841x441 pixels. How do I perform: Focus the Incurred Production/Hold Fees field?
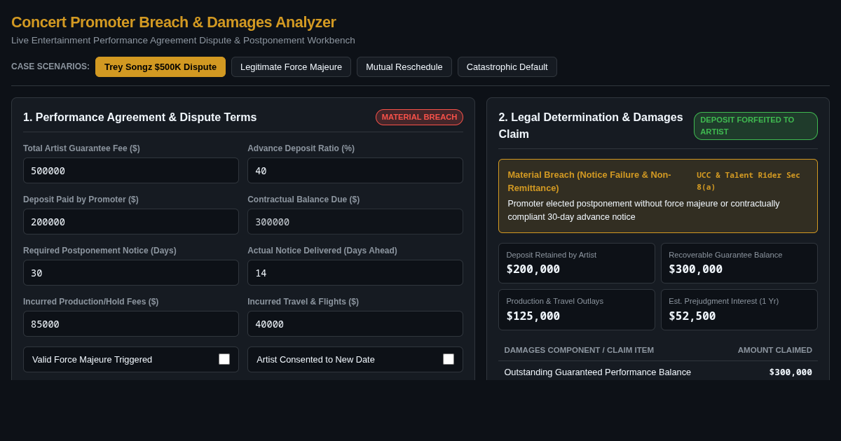131,323
